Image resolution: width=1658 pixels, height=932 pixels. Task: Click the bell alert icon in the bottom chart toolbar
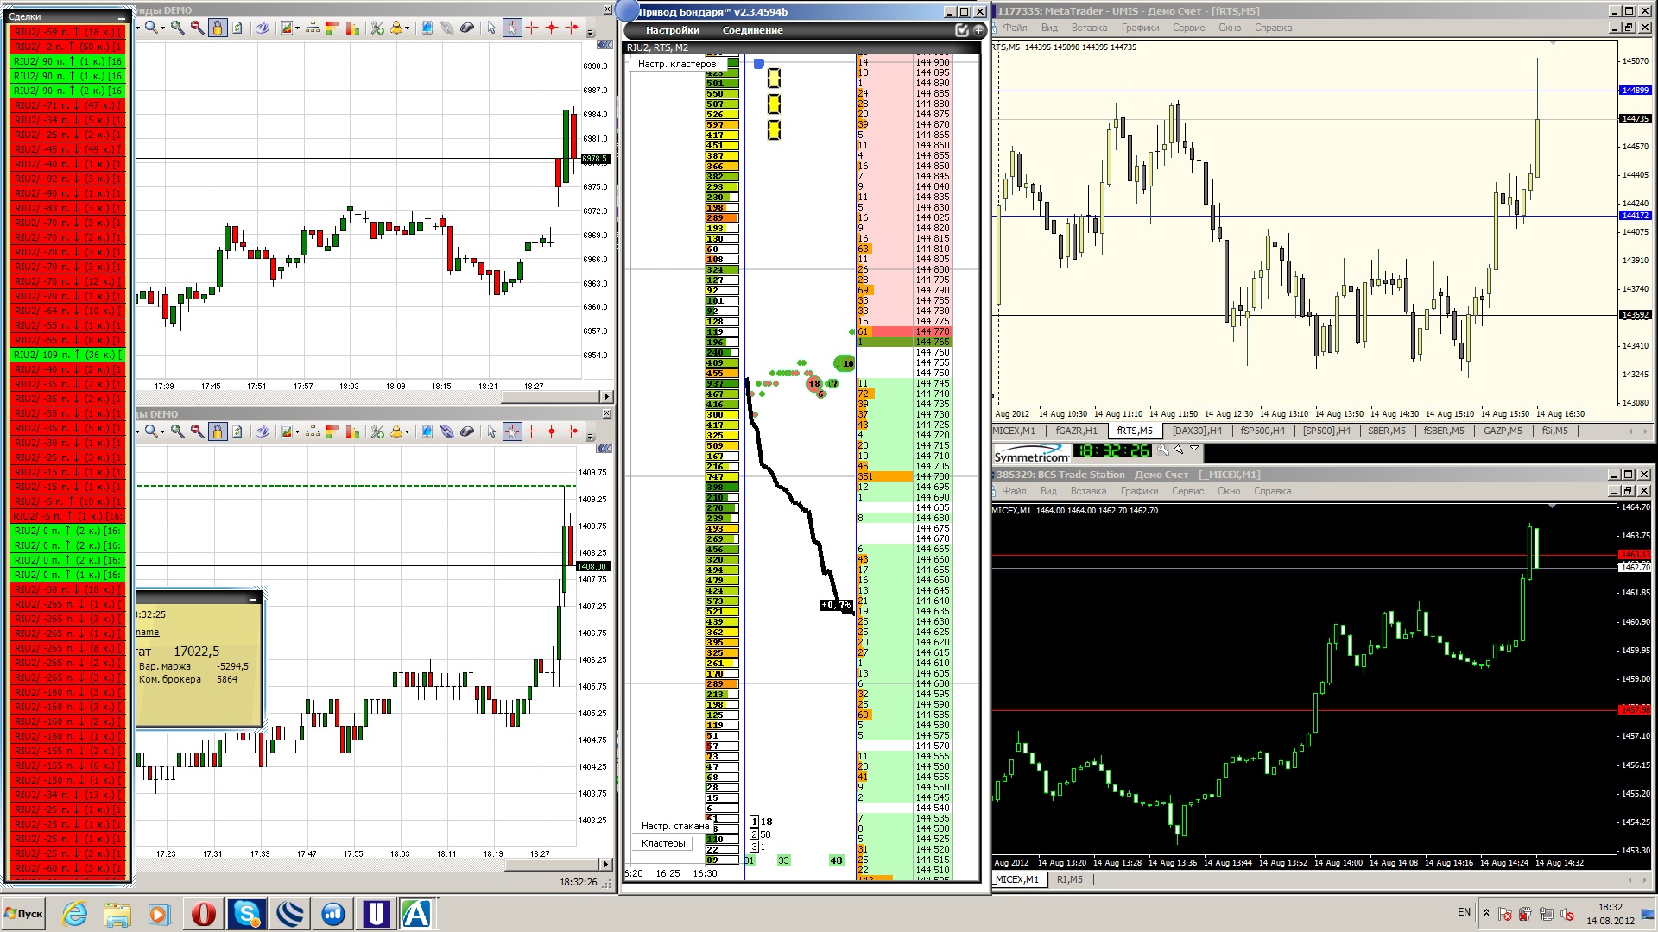(397, 431)
